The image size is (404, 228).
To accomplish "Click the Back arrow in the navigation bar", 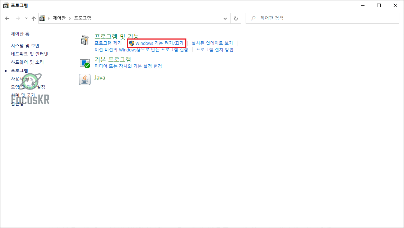I will tap(7, 18).
